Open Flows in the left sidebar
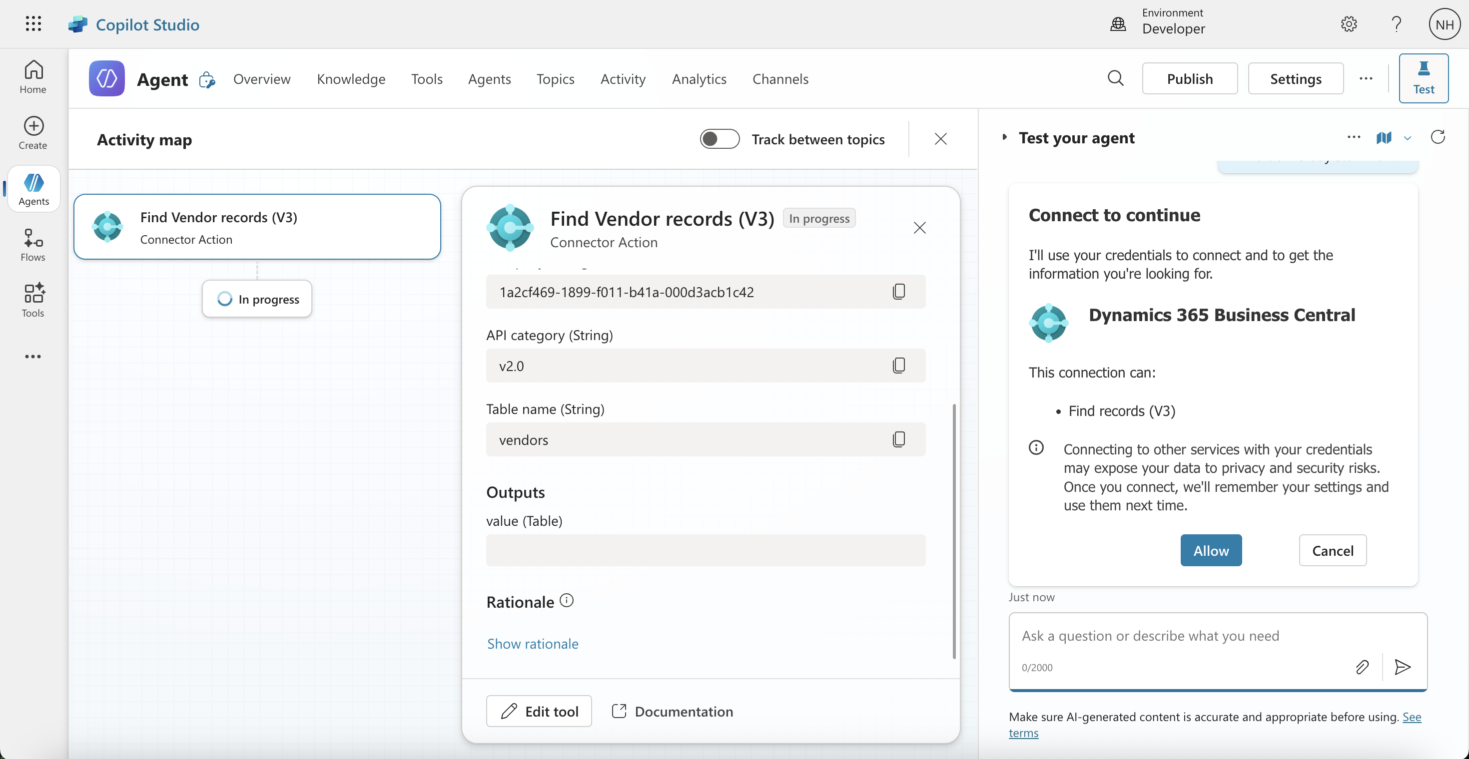This screenshot has width=1469, height=759. [33, 245]
